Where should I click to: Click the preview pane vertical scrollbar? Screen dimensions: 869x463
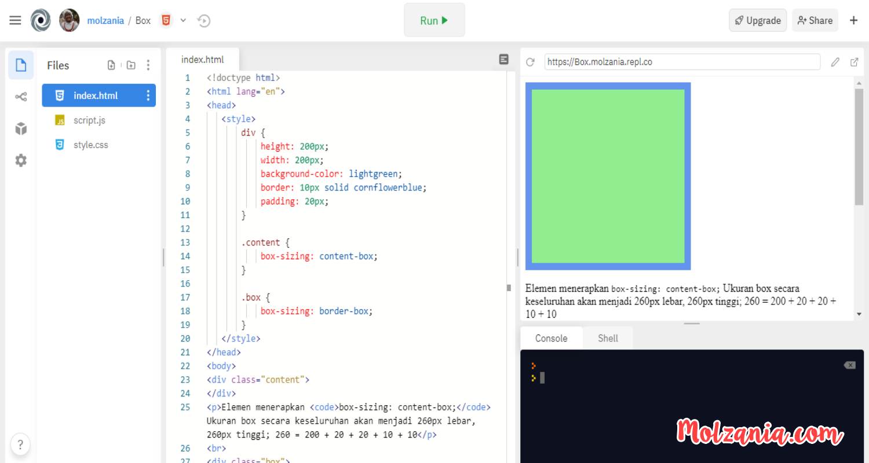[859, 146]
